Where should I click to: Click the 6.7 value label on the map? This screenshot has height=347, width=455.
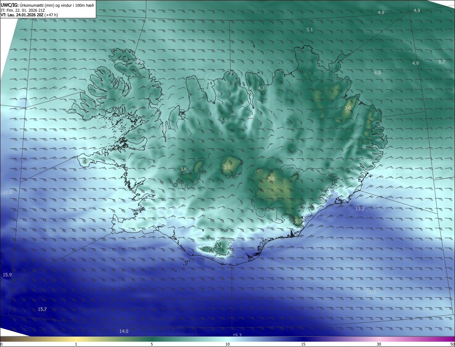(x=441, y=62)
